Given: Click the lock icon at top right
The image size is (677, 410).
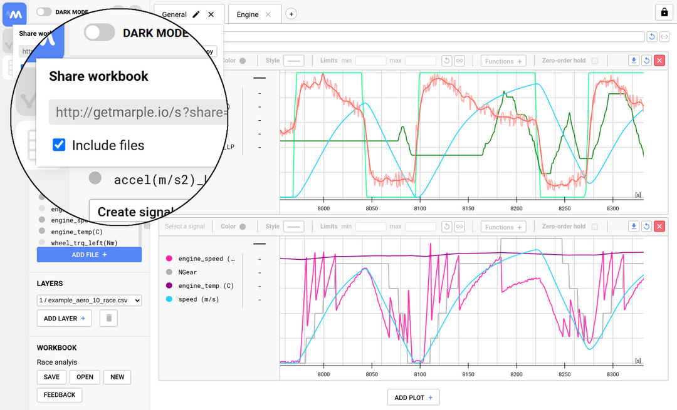Looking at the screenshot, I should (664, 12).
